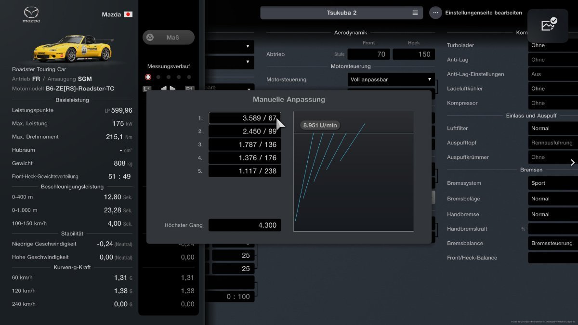Click Auspufftopf value Rennausführung

point(552,143)
